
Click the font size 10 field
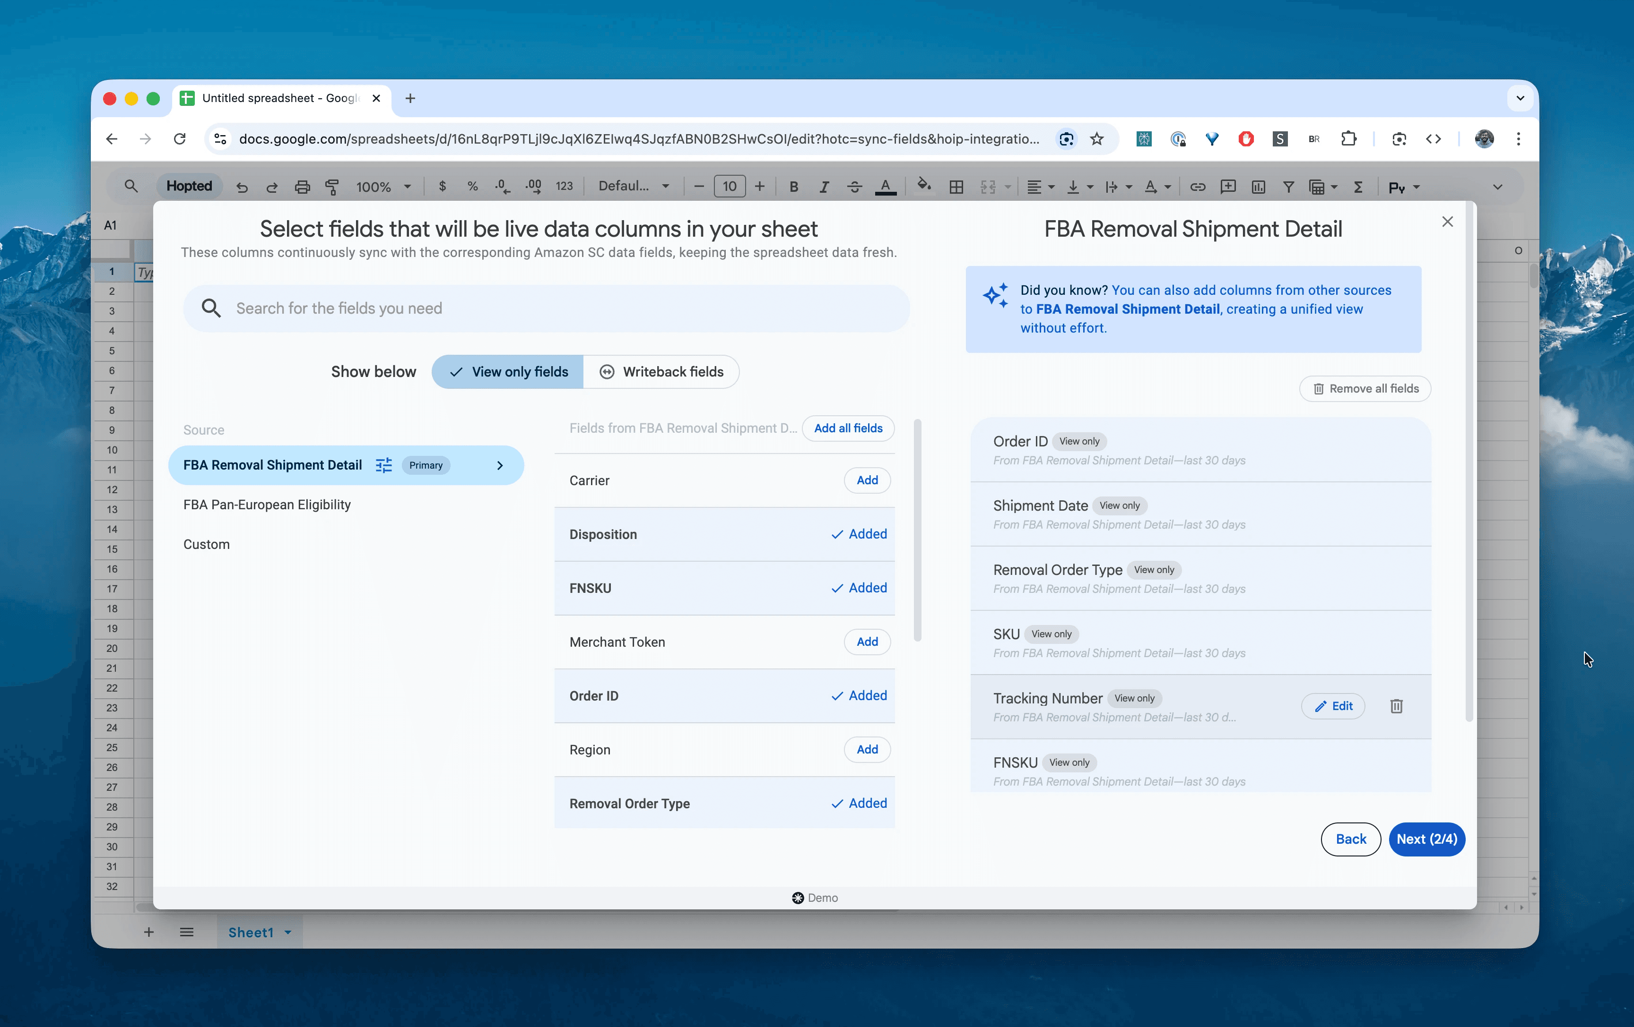coord(730,187)
